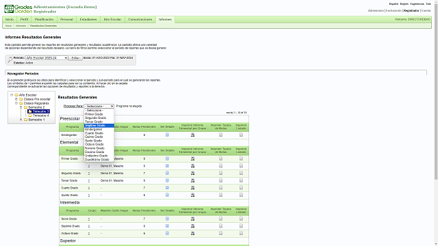This screenshot has height=246, width=438.
Task: Click the Procesar Para label link
Action: (73, 107)
